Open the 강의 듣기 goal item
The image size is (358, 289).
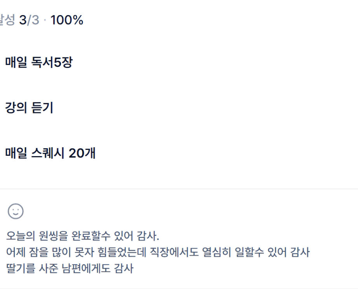click(x=29, y=108)
